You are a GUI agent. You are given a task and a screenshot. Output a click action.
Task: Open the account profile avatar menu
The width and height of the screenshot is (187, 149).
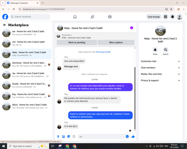click(x=180, y=17)
